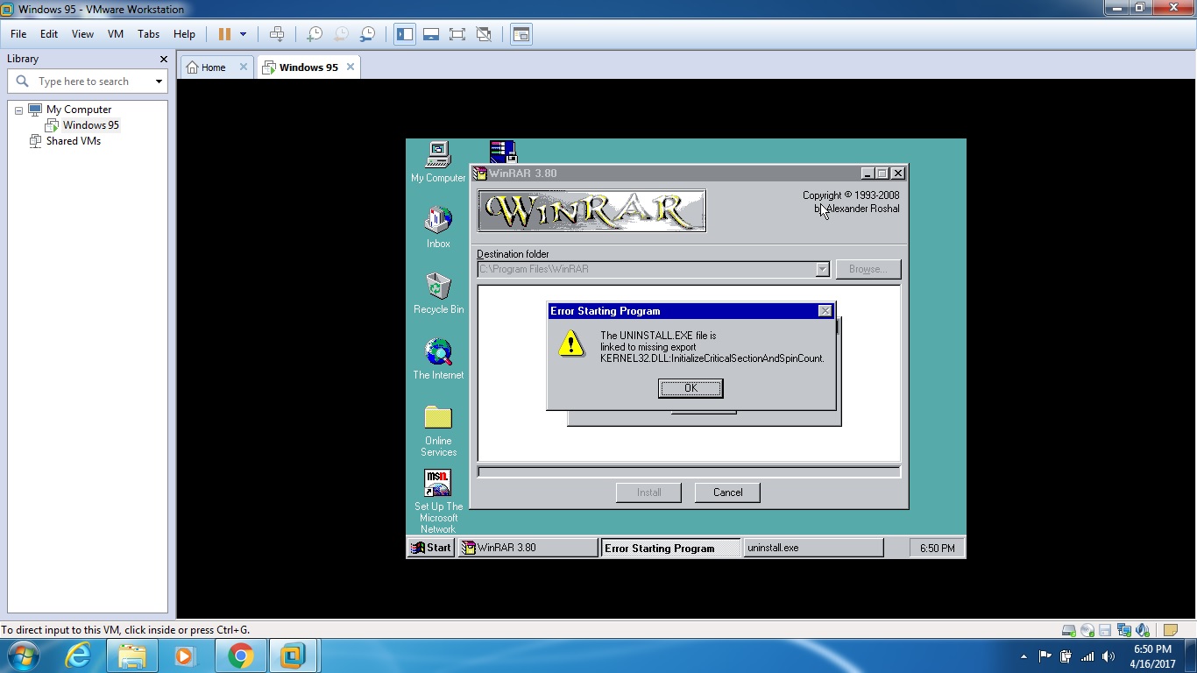Click the Windows 95 clock showing 6:50 PM
Screen dimensions: 1197x673
pos(937,548)
